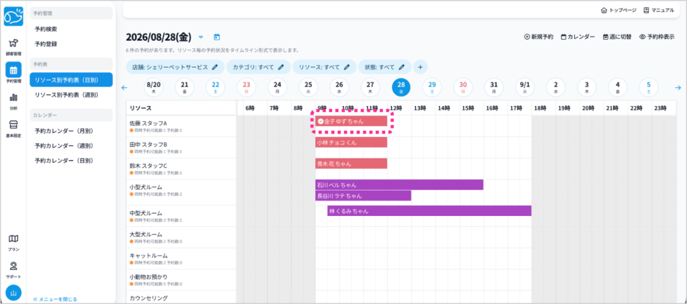Open the プラン map icon
The image size is (687, 304).
click(13, 242)
